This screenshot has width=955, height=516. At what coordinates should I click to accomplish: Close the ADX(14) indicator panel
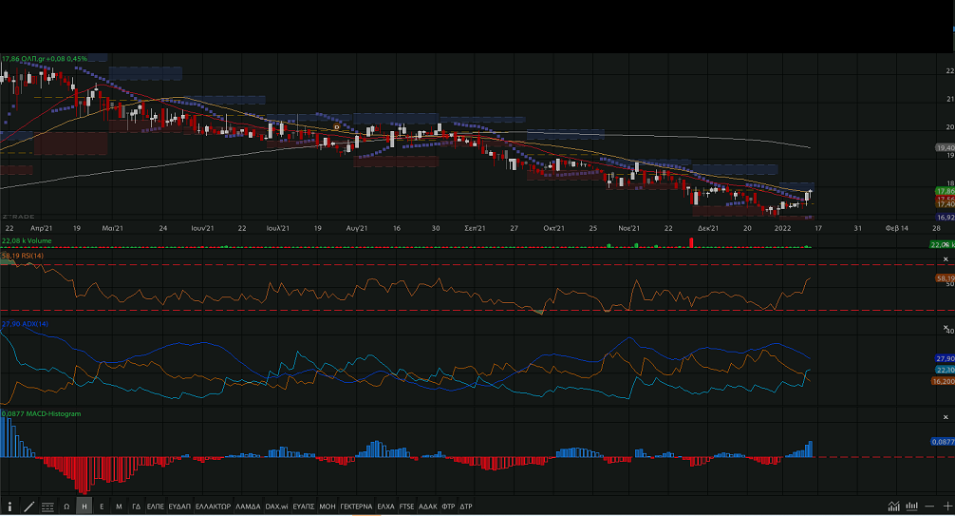point(946,329)
